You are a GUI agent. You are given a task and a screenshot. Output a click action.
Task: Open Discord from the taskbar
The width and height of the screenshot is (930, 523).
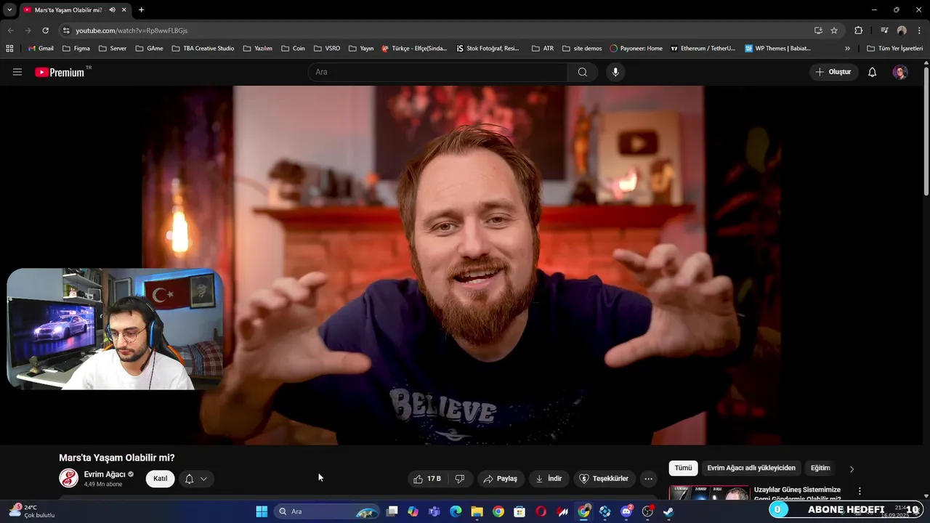[x=626, y=511]
